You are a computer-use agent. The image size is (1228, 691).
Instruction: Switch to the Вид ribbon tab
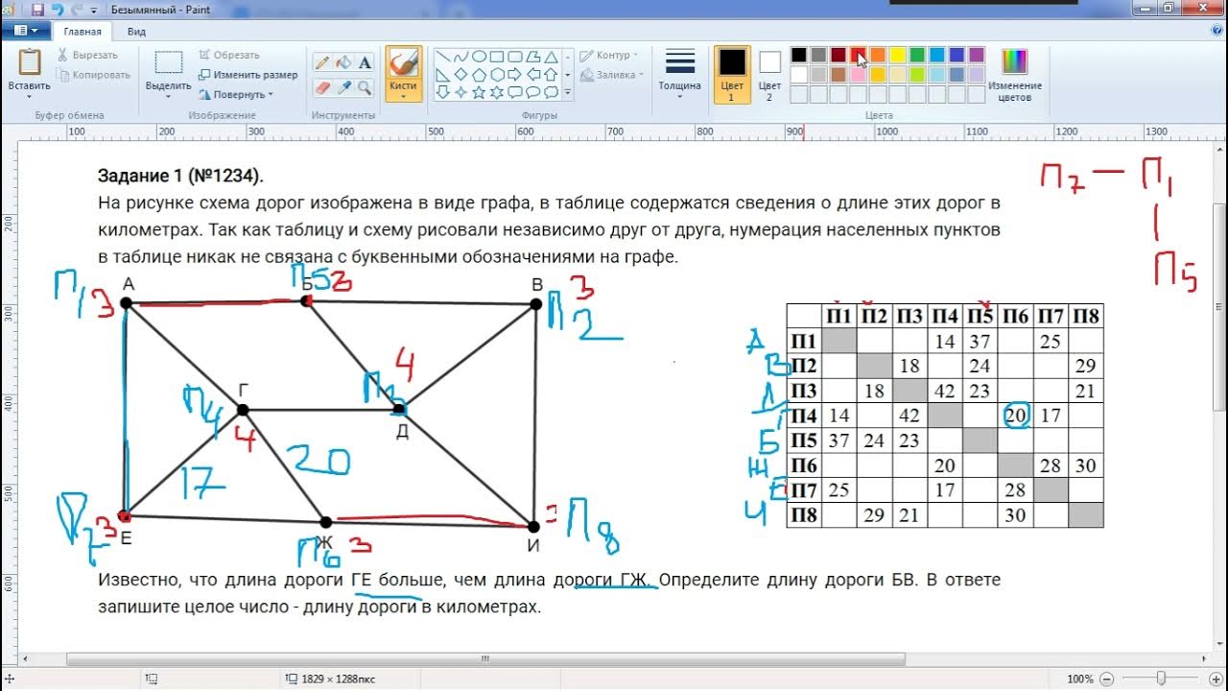click(137, 31)
